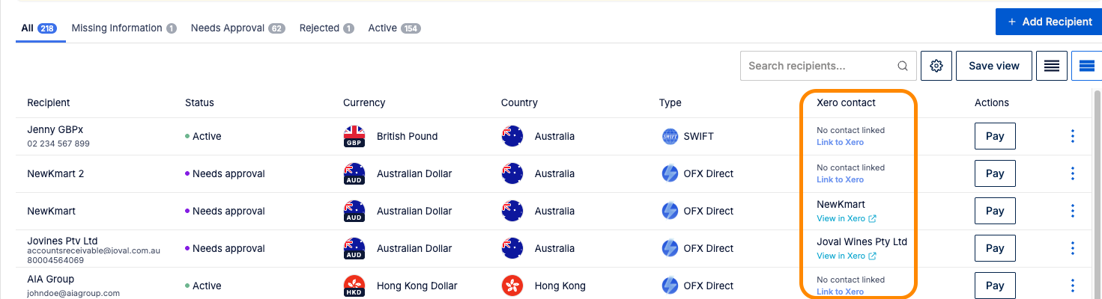1102x299 pixels.
Task: Open the Rejected tab
Action: [327, 28]
